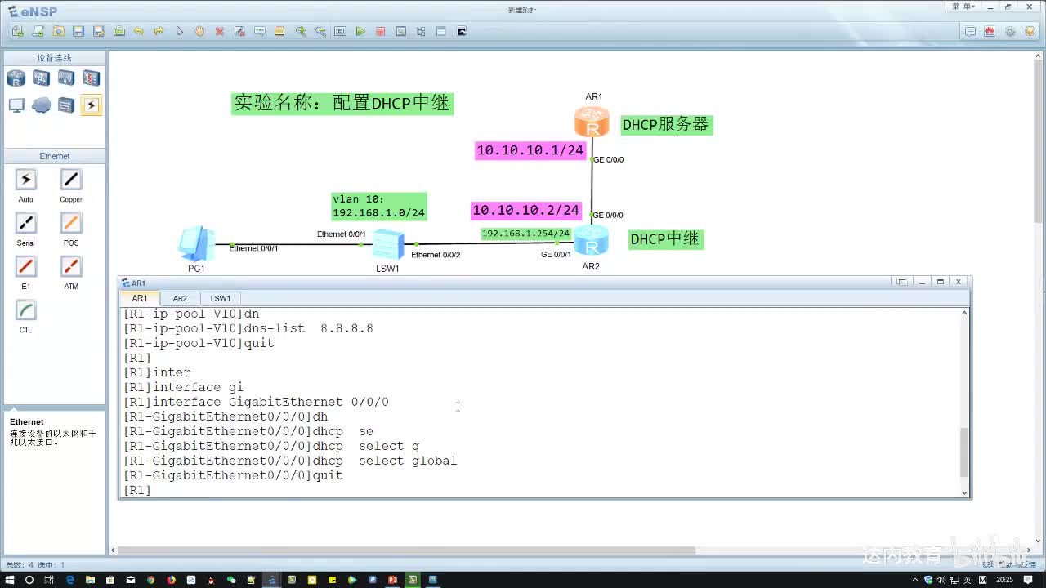Click the '实验名称: 配置DHCP中继' title label
Image resolution: width=1046 pixels, height=588 pixels.
point(342,103)
